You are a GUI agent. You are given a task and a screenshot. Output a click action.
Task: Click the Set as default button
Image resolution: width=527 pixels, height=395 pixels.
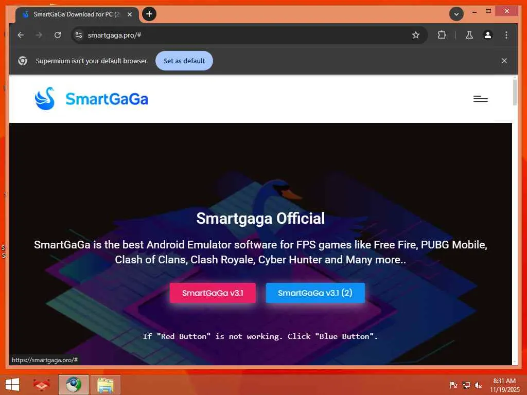point(184,61)
